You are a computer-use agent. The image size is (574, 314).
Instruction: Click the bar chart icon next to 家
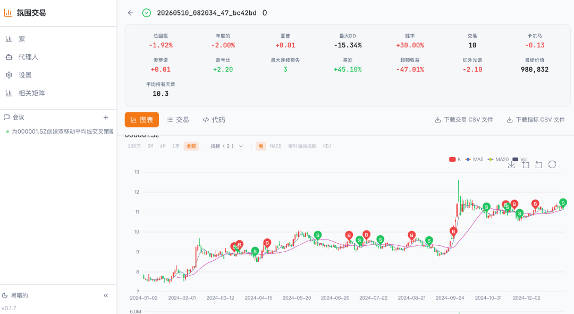coord(9,39)
